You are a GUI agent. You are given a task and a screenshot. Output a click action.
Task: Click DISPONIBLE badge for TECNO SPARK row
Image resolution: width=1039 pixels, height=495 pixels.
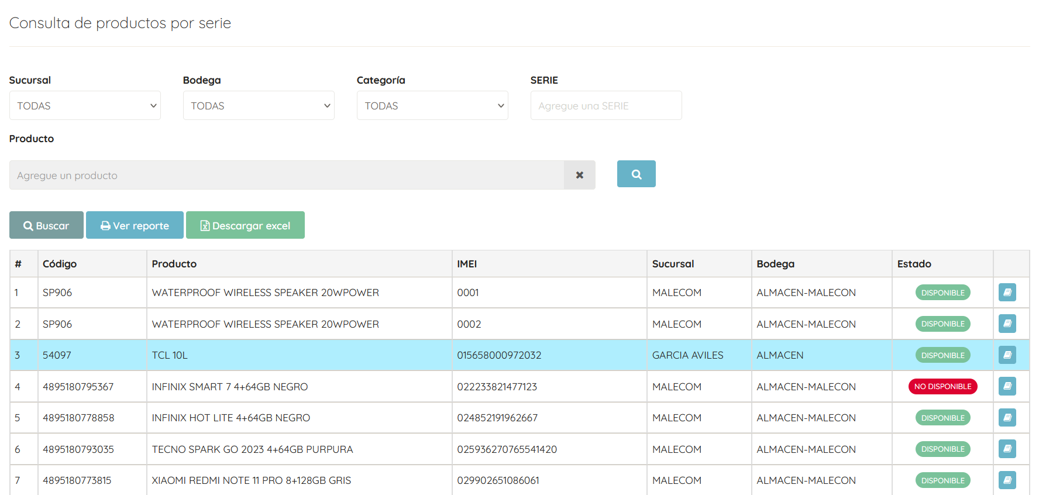(942, 449)
